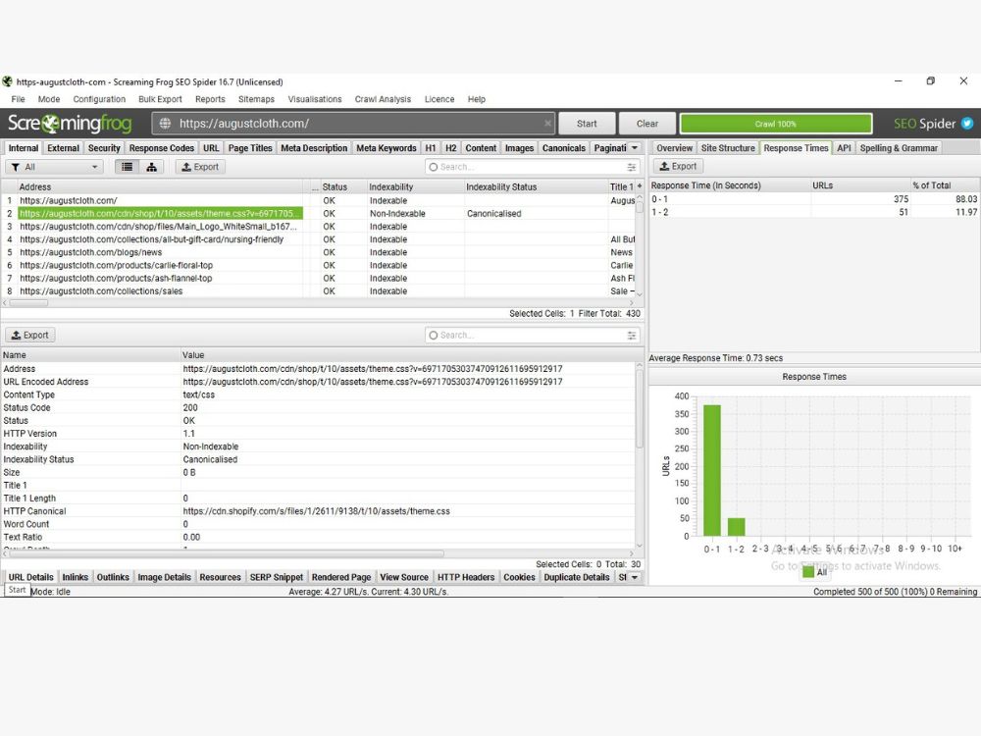Open the View Source bottom tab
This screenshot has width=981, height=736.
coord(404,577)
